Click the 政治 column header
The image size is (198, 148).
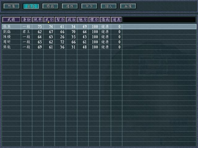click(71, 20)
